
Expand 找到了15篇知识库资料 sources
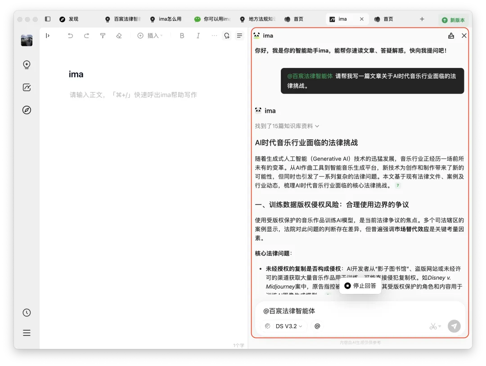[287, 126]
